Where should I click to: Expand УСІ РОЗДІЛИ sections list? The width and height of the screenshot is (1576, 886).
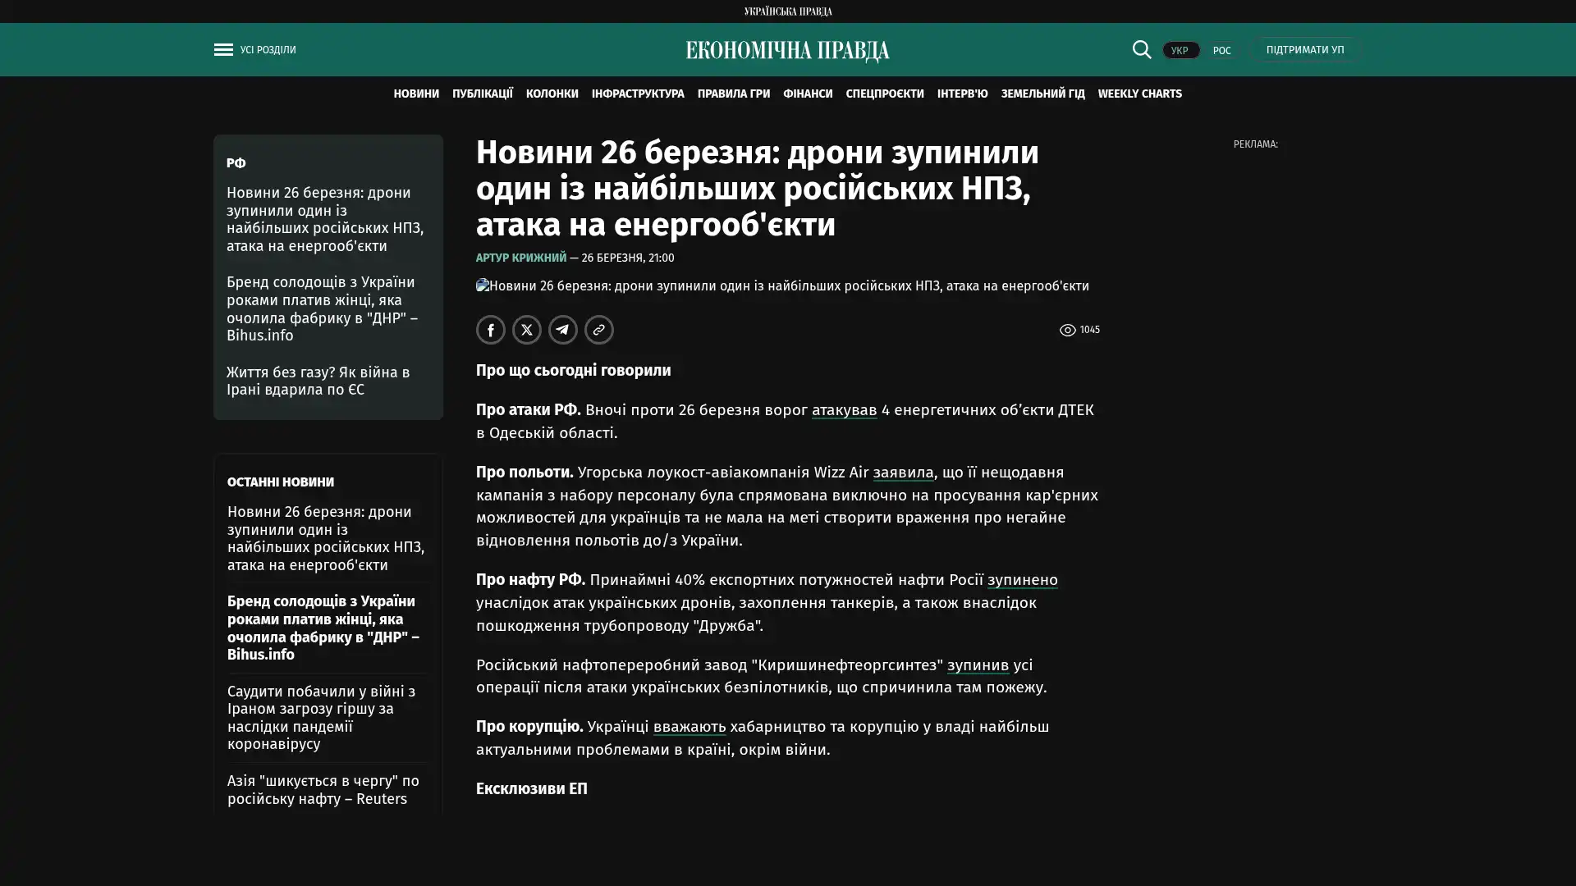coord(268,50)
